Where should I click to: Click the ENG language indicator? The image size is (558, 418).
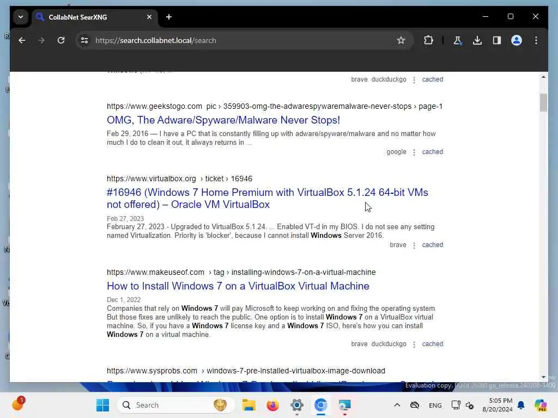point(435,405)
